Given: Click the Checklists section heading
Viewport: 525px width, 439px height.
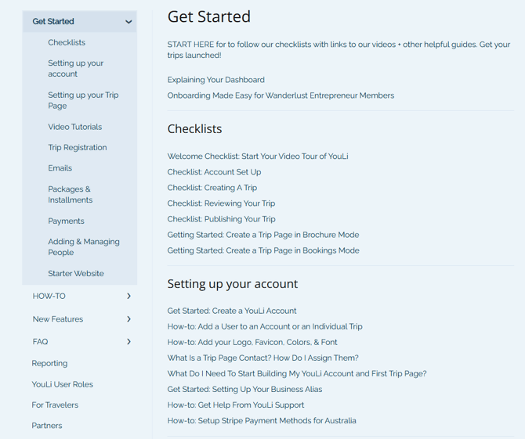Looking at the screenshot, I should coord(194,128).
